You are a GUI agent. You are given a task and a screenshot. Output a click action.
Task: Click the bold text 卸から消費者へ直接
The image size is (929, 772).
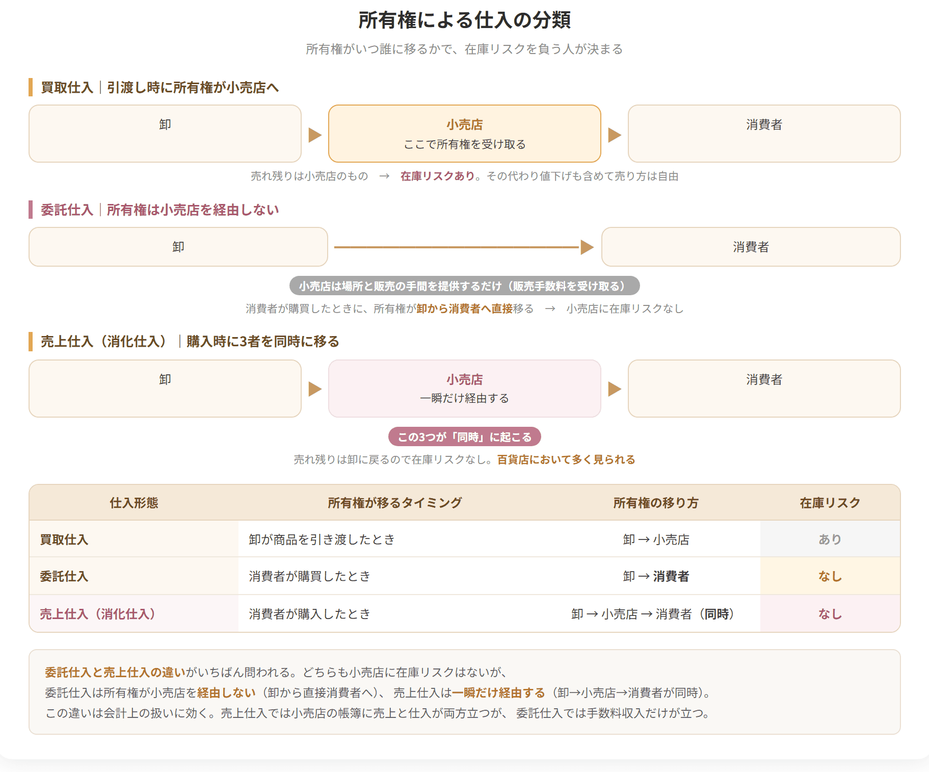coord(464,308)
